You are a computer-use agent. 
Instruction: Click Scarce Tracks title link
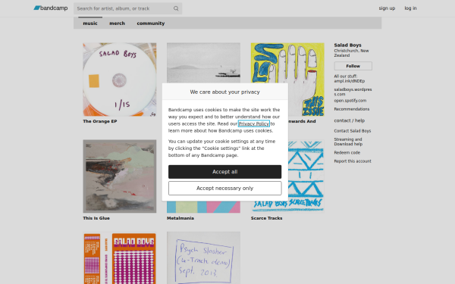[x=267, y=218]
